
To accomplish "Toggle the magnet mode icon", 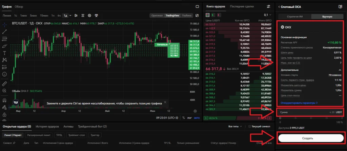I will 4,100.
